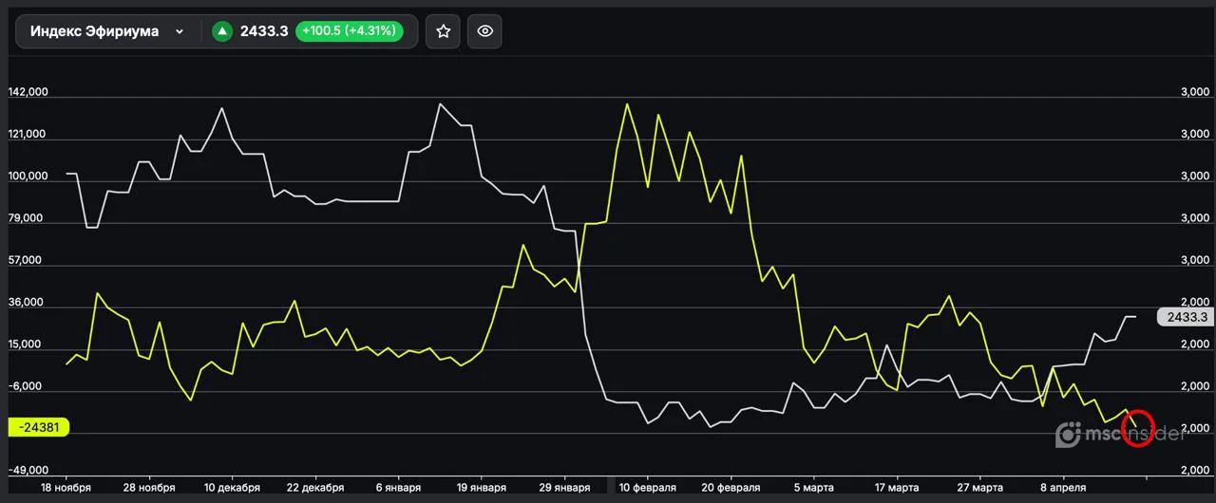Select the 18 ноября date on timeline

[65, 488]
